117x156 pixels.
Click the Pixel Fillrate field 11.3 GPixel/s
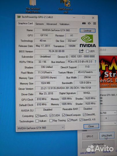click(45, 72)
